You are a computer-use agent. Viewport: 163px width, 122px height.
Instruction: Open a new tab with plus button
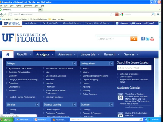click(40, 10)
